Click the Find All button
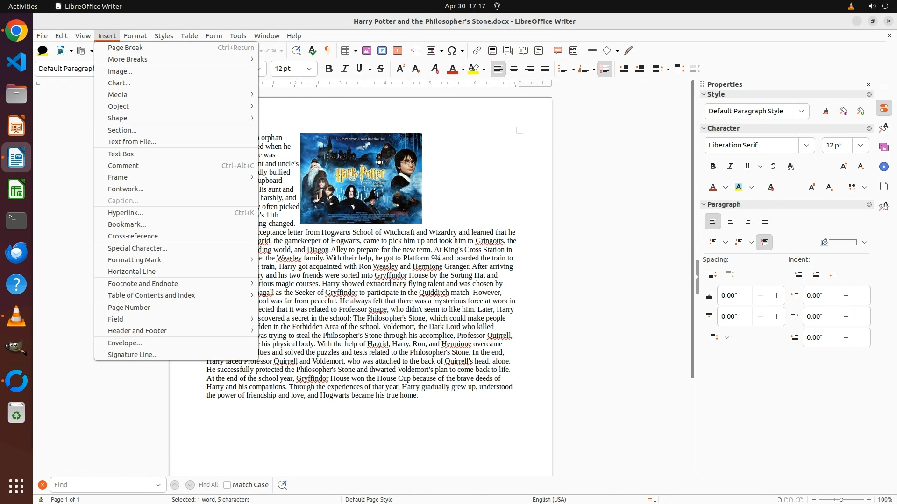This screenshot has height=504, width=897. coord(208,485)
